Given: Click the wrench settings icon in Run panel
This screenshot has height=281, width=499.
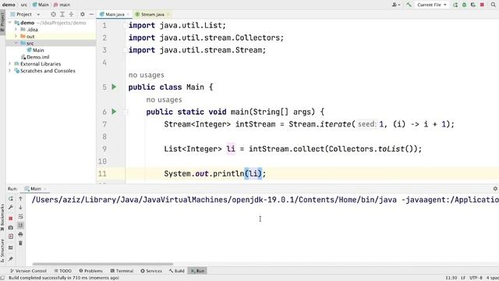Looking at the screenshot, I should tap(10, 208).
